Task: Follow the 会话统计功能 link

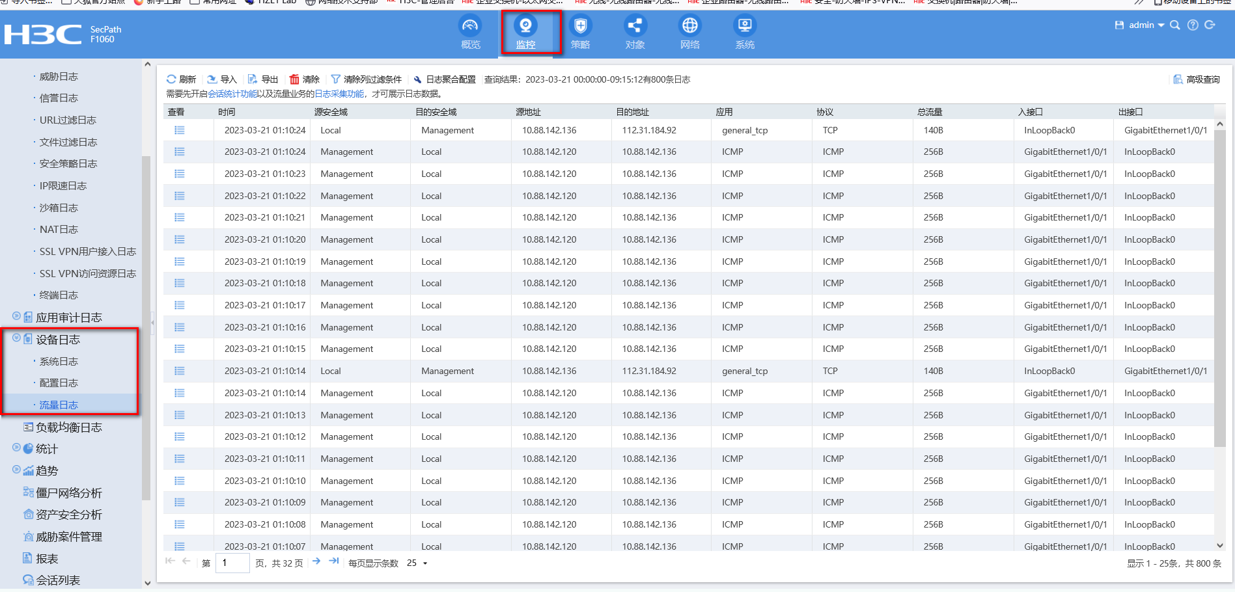Action: tap(232, 94)
